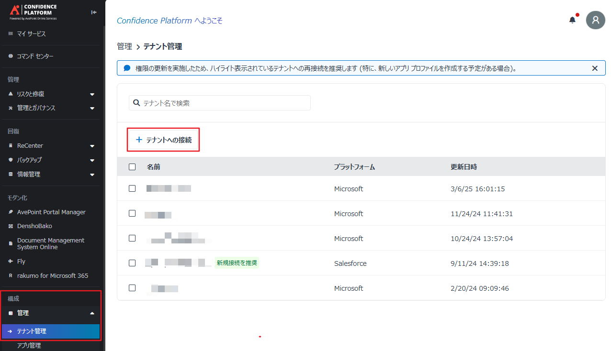The width and height of the screenshot is (611, 351).
Task: Click the 管理 breadcrumb link
Action: 124,46
